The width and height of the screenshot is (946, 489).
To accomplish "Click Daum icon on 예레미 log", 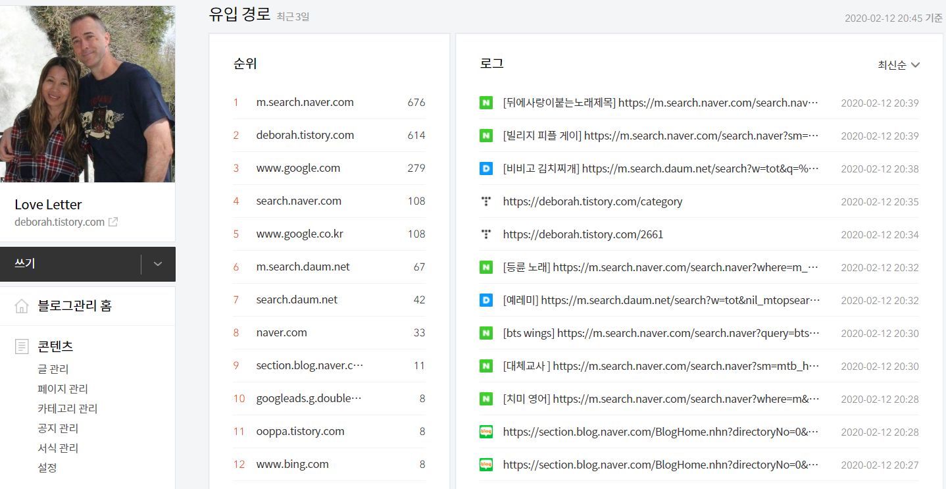I will click(486, 300).
